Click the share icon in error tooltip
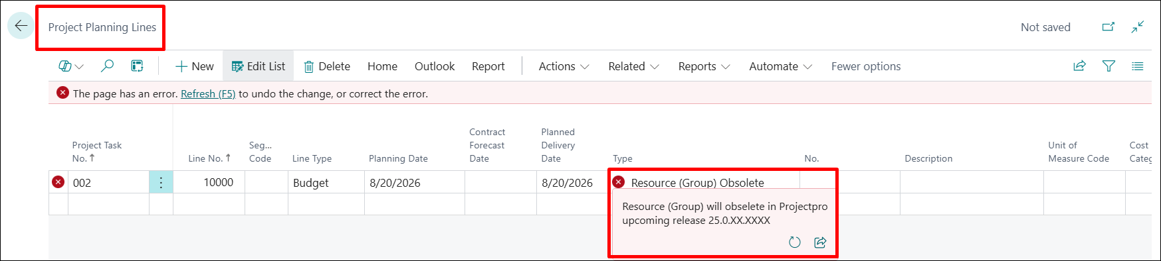1161x261 pixels. (820, 242)
